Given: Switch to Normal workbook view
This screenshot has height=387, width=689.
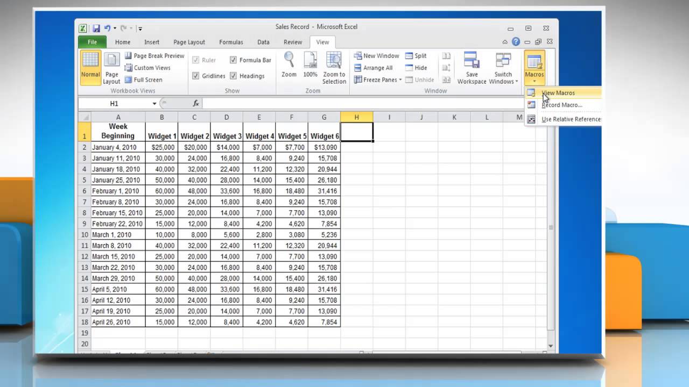Looking at the screenshot, I should pos(90,68).
